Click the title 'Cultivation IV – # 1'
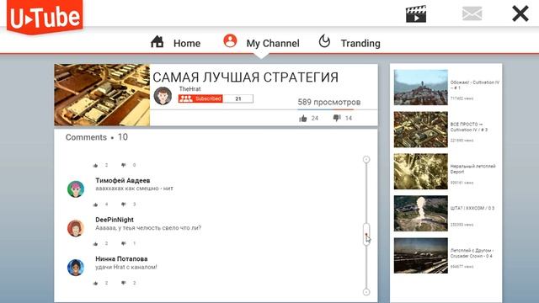Screen dimensions: 539x303 [475, 85]
